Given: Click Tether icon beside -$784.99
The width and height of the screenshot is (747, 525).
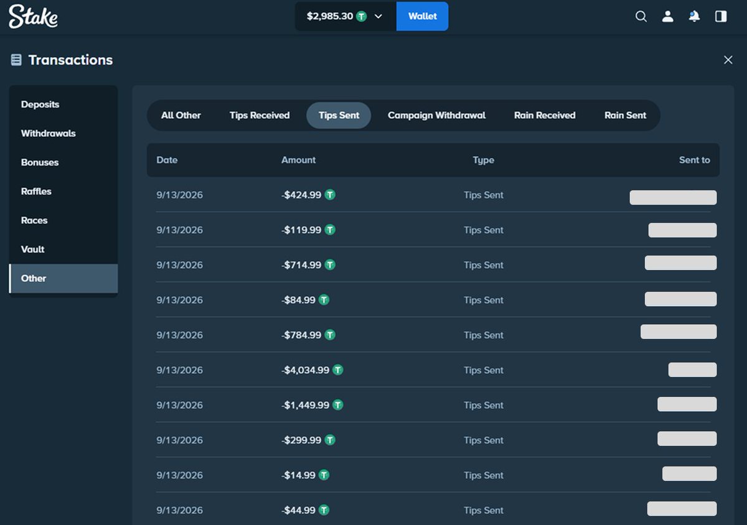Looking at the screenshot, I should click(330, 335).
